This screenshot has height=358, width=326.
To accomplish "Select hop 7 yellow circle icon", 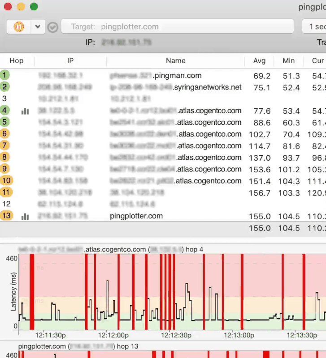I will pos(4,145).
